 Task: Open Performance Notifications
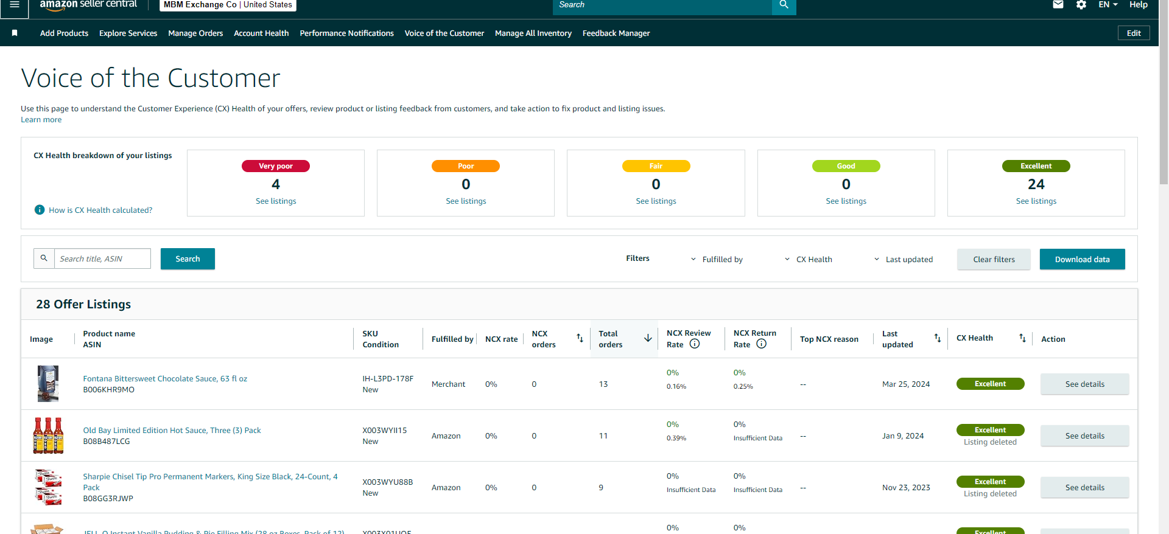(x=346, y=33)
